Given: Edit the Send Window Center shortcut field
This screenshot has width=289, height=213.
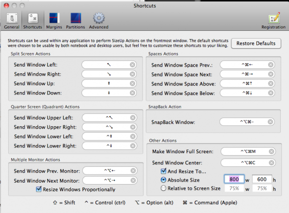Looking at the screenshot, I should 248,163.
